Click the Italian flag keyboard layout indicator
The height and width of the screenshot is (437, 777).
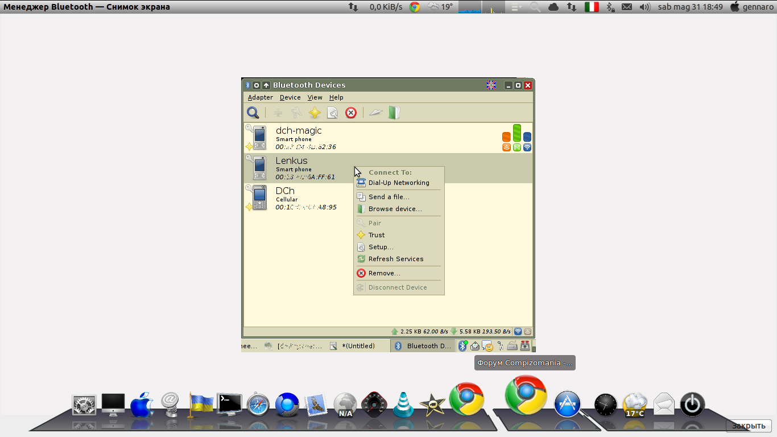pos(592,7)
